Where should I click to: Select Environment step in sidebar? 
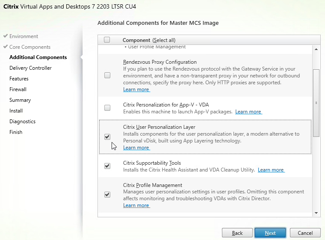click(24, 36)
